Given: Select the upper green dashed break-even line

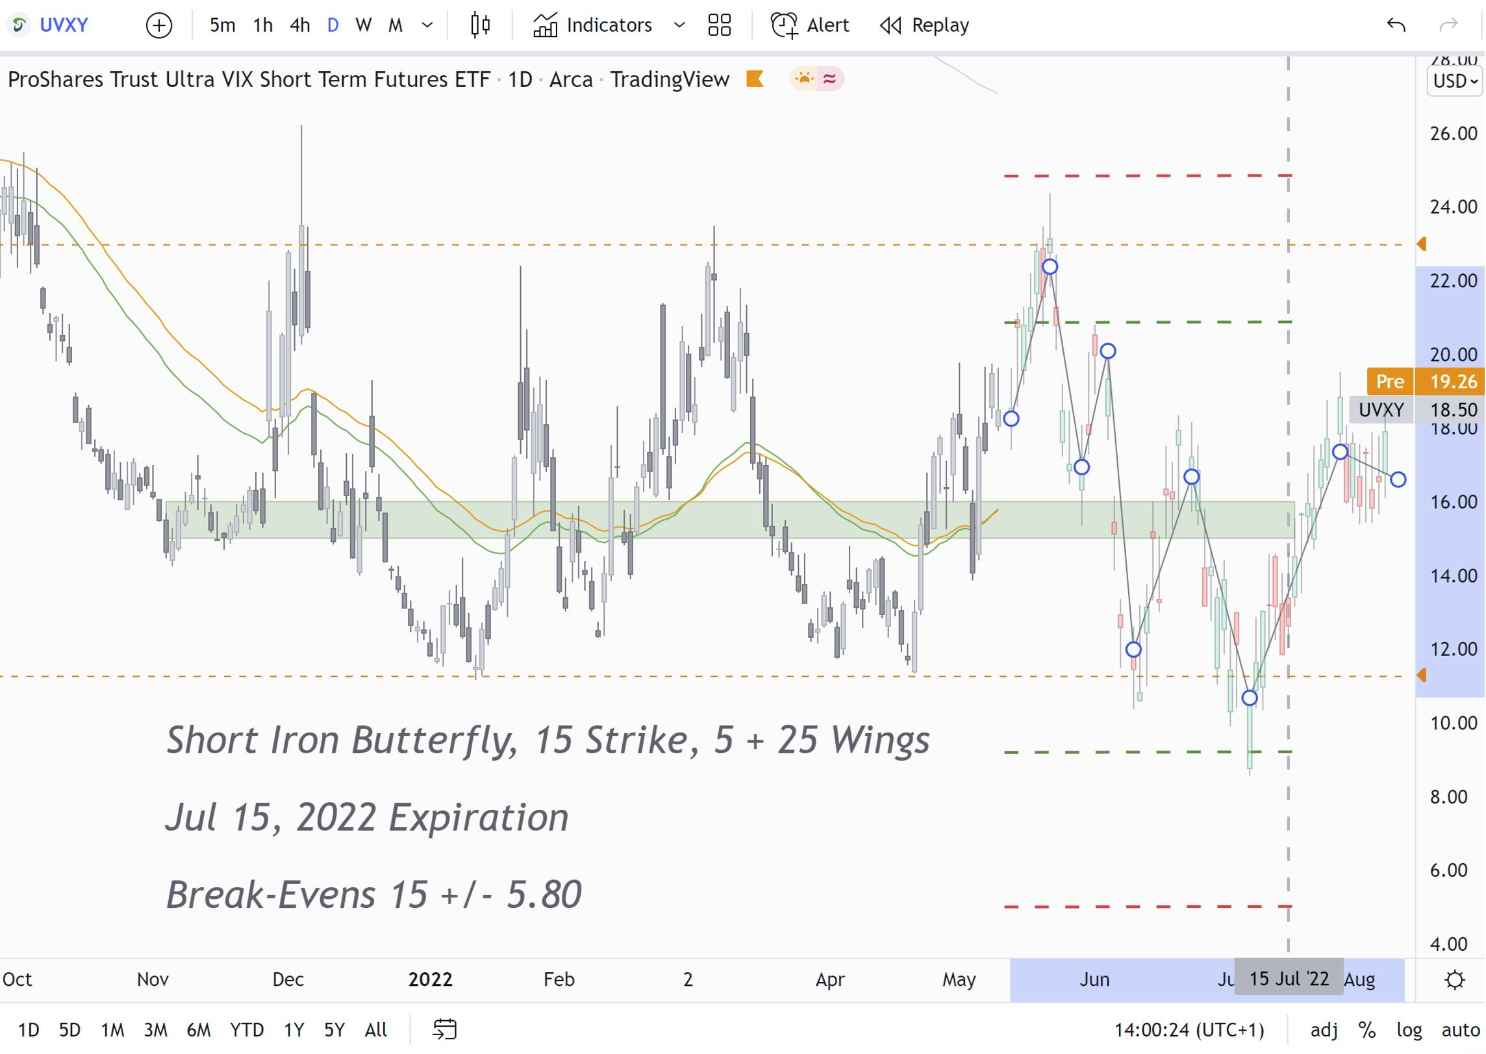Looking at the screenshot, I should (x=1148, y=322).
